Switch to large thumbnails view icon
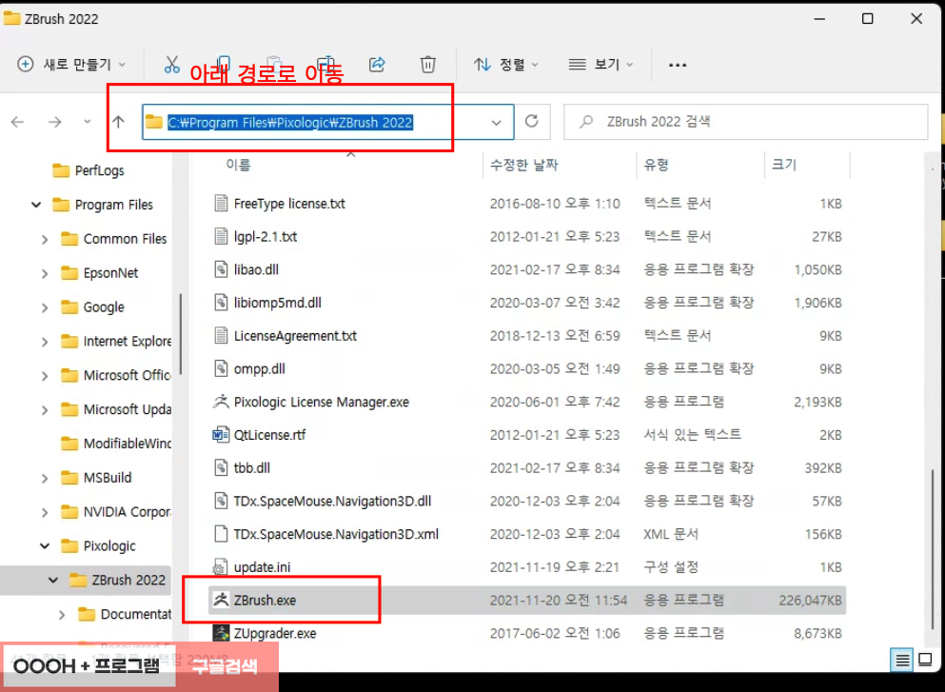This screenshot has height=692, width=945. (x=925, y=660)
